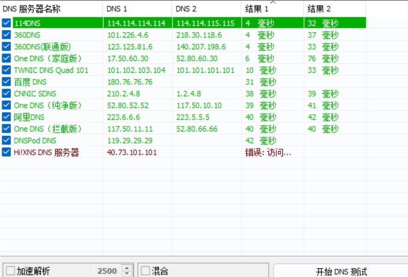Click the 错误: 访问... result cell
The width and height of the screenshot is (408, 277).
pos(273,152)
